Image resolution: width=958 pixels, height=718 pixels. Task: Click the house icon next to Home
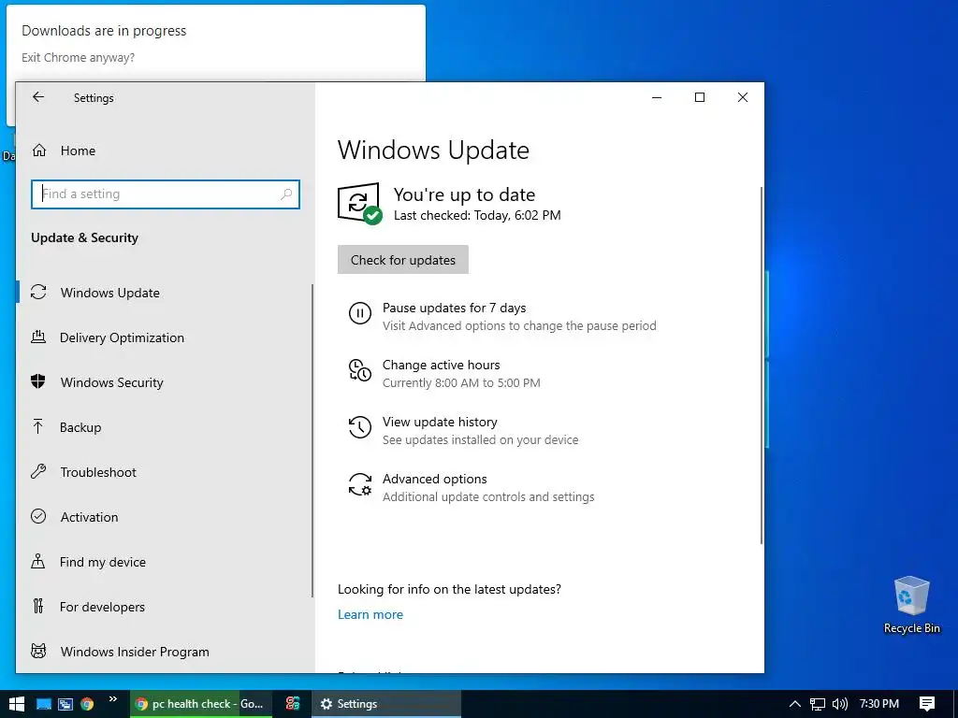click(x=39, y=151)
